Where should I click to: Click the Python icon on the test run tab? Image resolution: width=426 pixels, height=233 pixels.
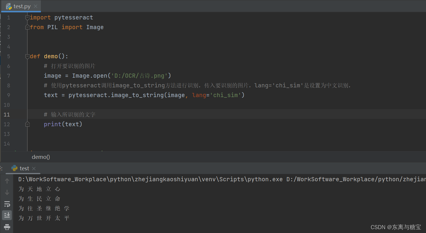(14, 168)
